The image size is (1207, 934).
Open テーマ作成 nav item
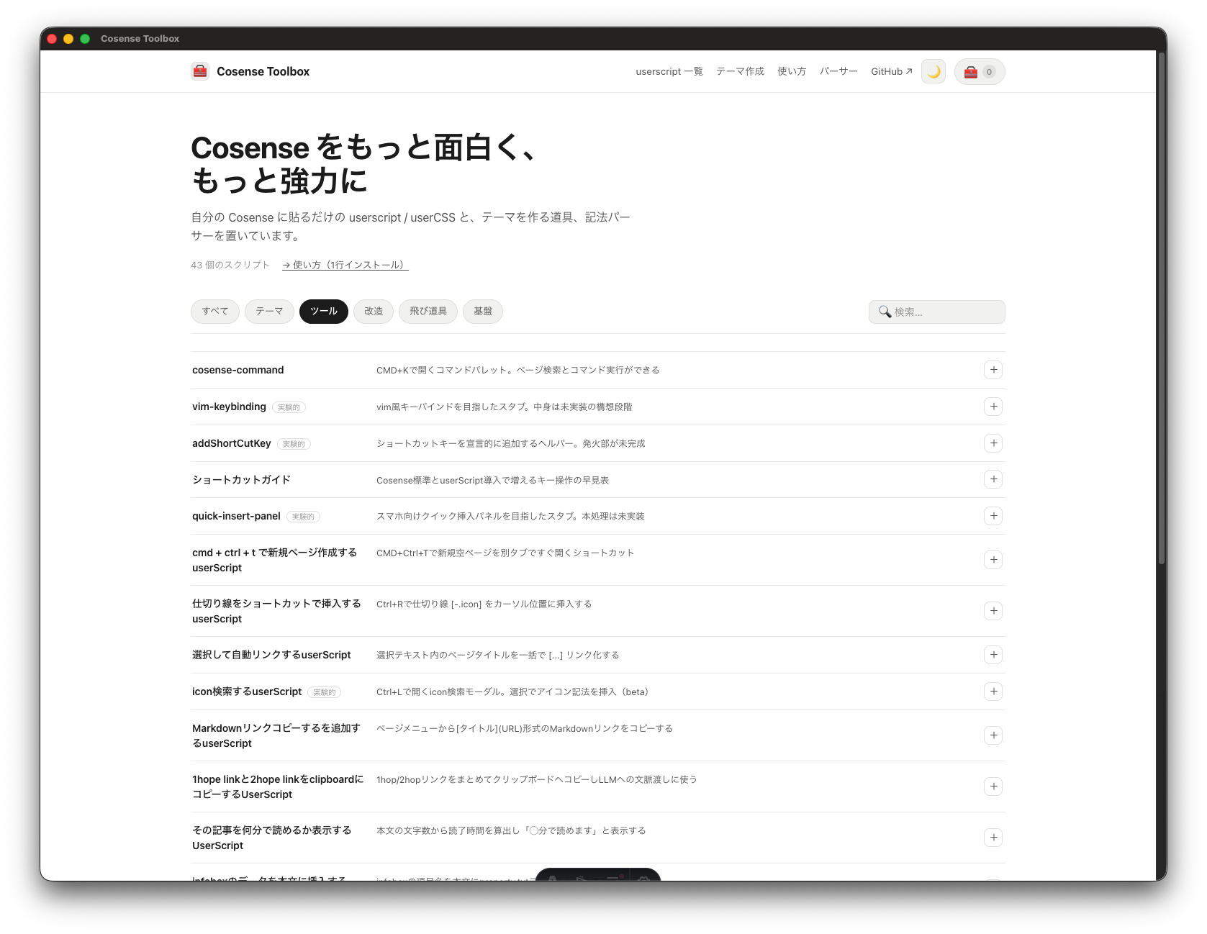(740, 71)
